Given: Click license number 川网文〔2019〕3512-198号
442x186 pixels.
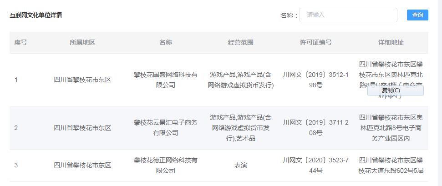Looking at the screenshot, I should [316, 80].
